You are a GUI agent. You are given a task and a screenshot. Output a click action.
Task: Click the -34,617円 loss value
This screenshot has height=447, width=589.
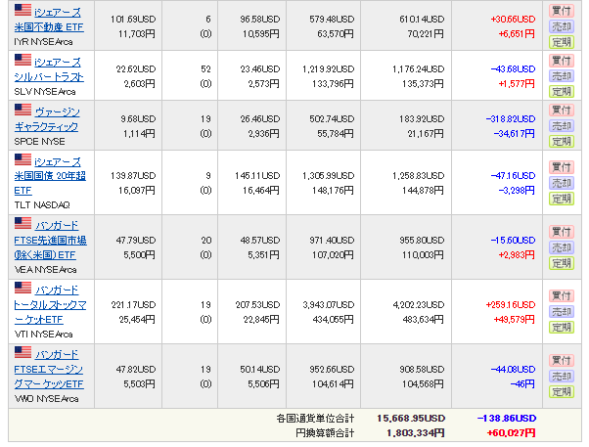514,134
